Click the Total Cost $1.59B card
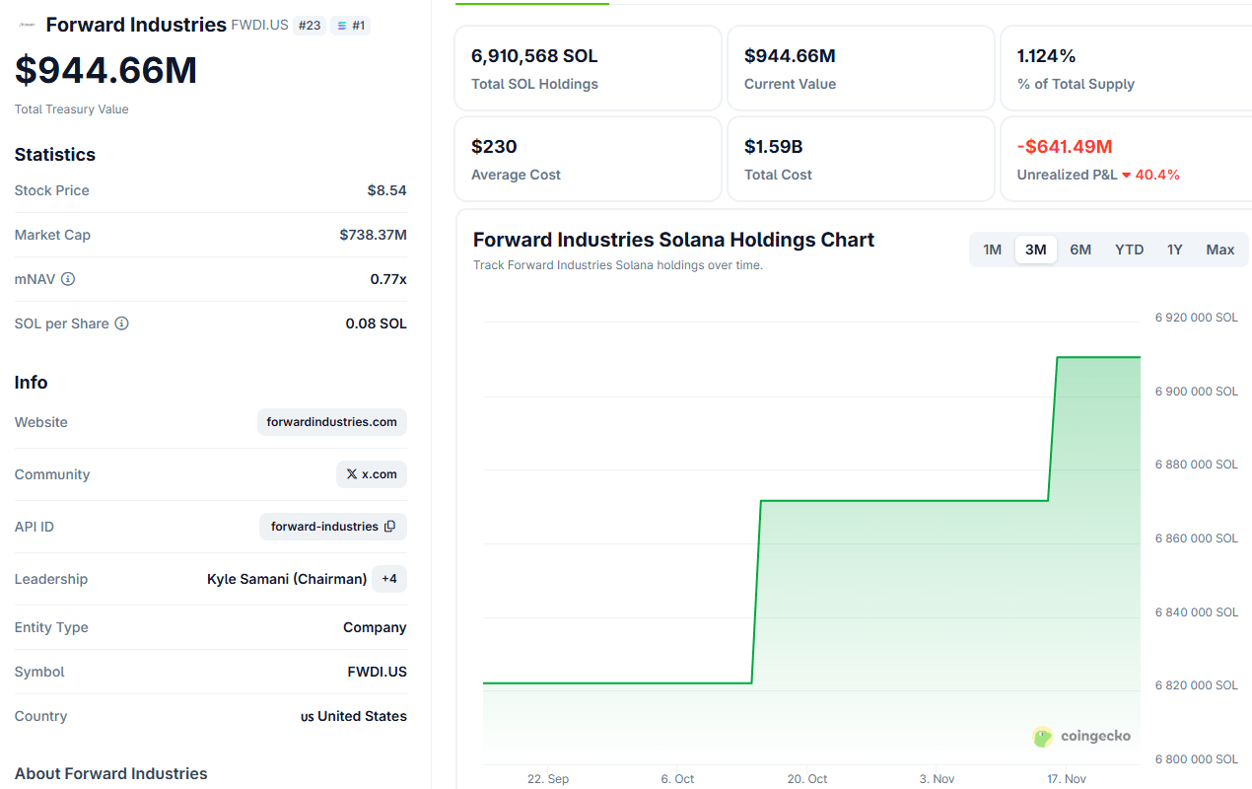 pyautogui.click(x=861, y=159)
